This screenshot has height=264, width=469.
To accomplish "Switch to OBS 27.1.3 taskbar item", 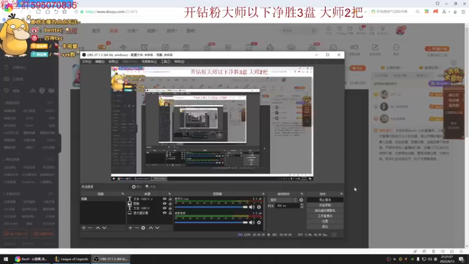I will (111, 259).
